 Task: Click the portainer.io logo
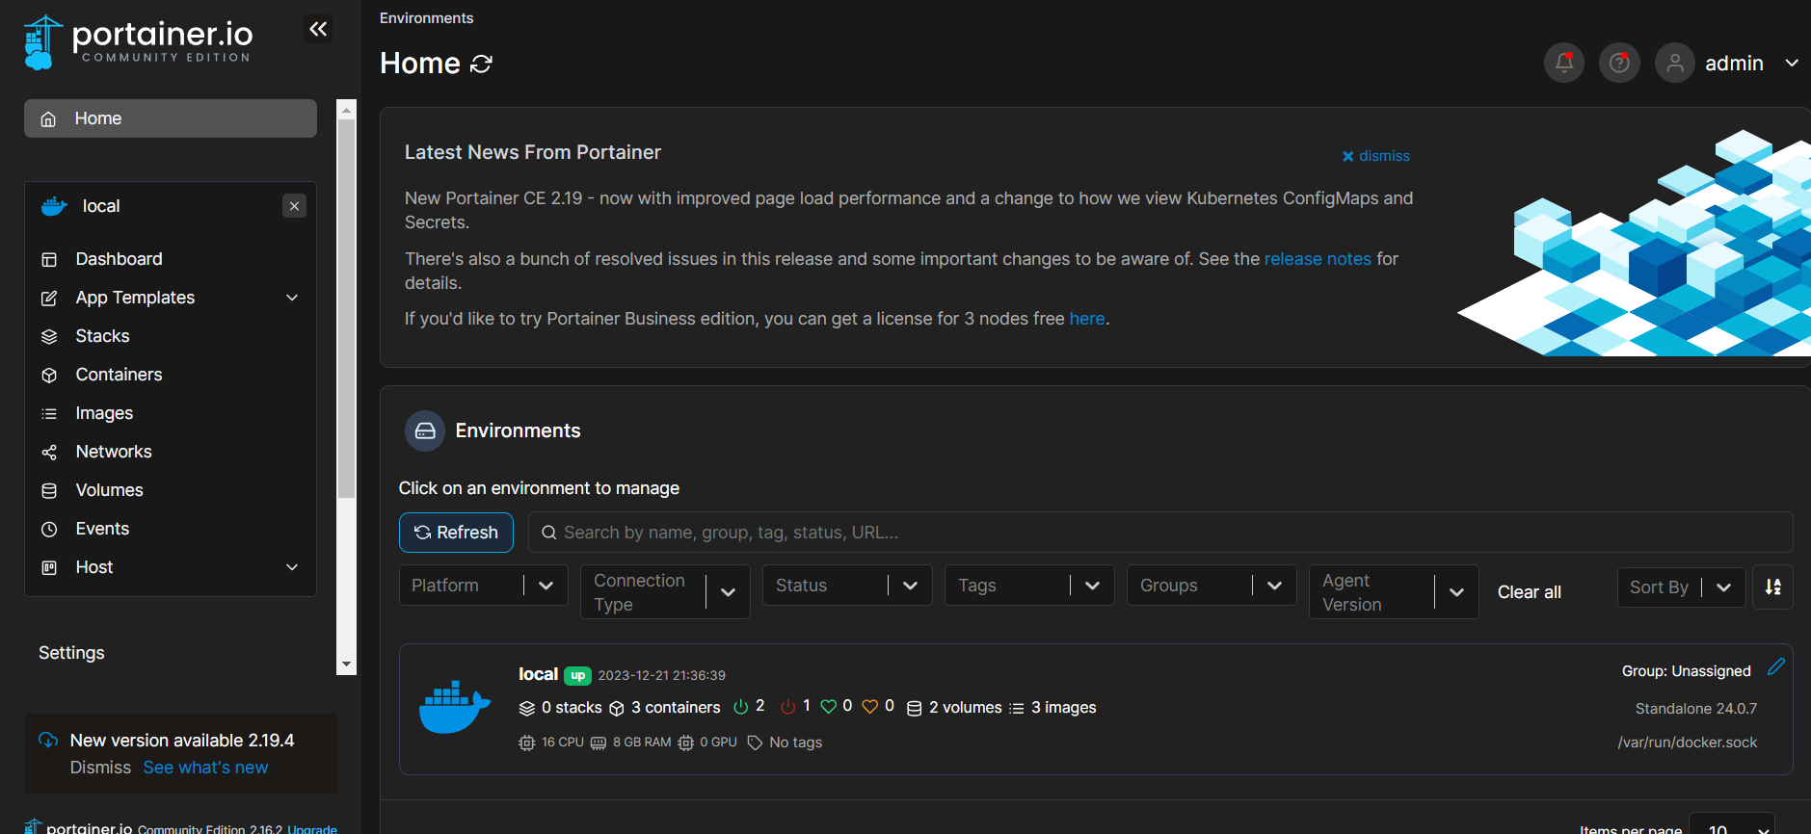point(138,42)
